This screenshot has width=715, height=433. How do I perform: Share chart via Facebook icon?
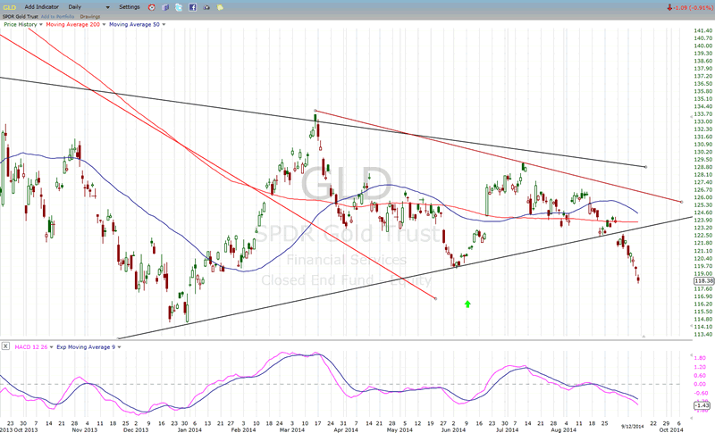193,7
